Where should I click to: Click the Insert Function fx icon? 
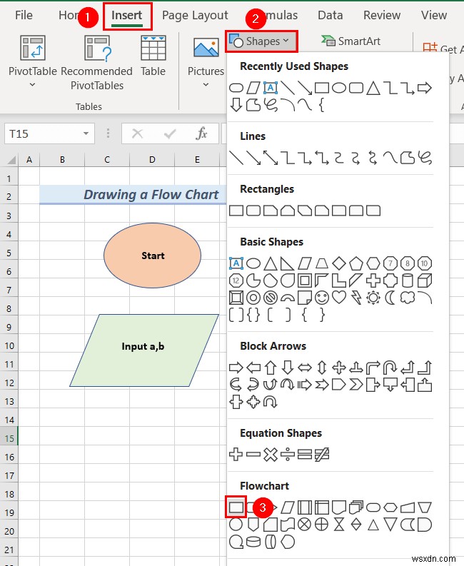point(201,133)
